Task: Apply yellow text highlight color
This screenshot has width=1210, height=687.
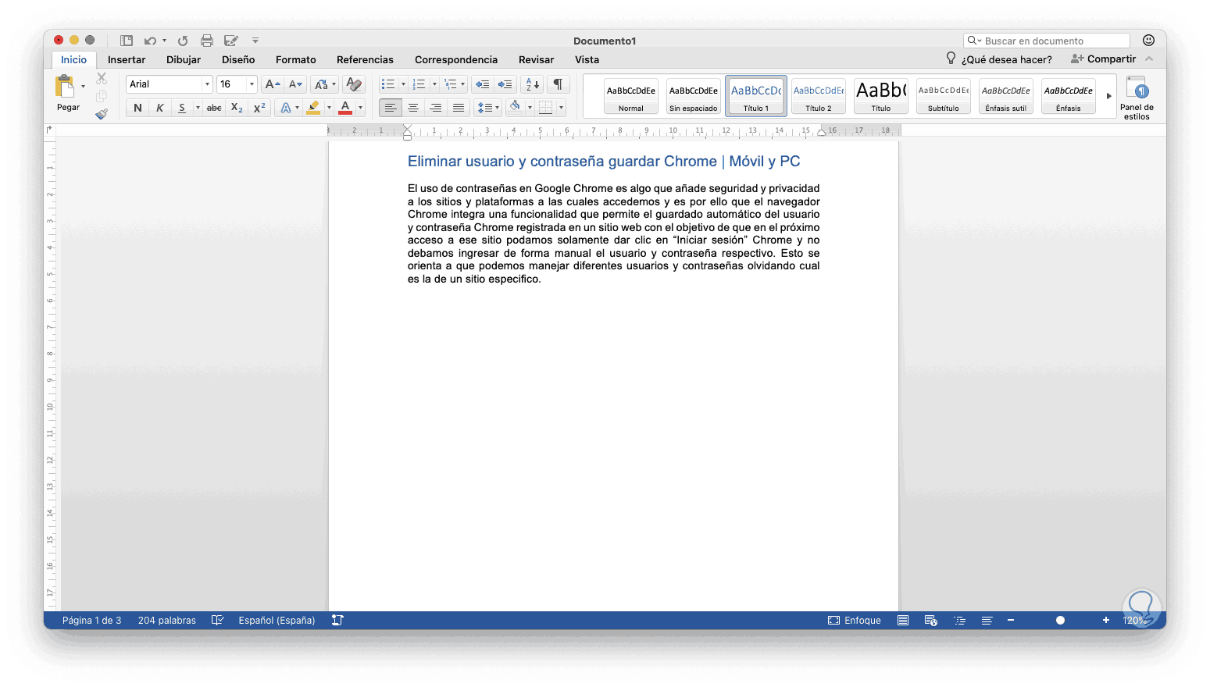Action: pos(314,108)
